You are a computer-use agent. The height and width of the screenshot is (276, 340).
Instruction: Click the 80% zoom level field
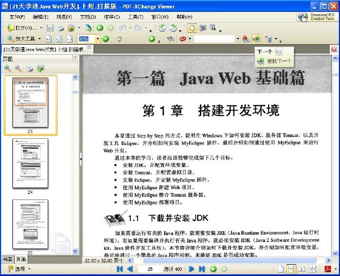tap(86, 39)
